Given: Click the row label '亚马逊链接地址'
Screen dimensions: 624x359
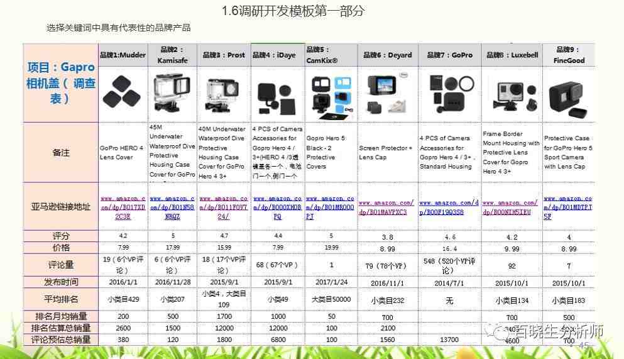Looking at the screenshot, I should [x=60, y=207].
